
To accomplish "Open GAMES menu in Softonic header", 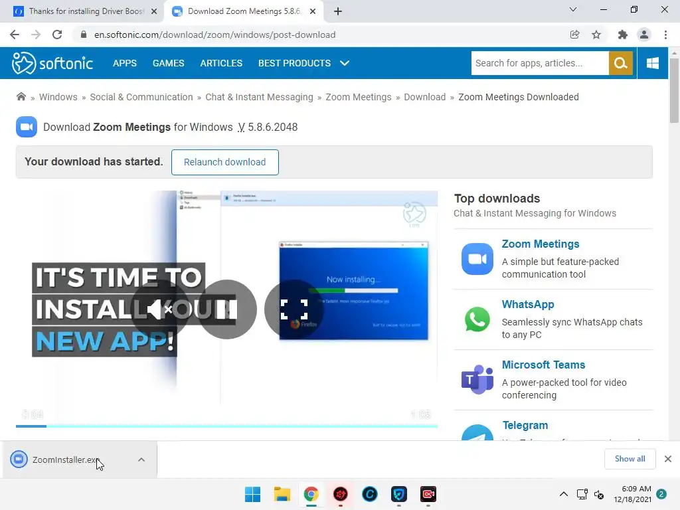I will (168, 63).
